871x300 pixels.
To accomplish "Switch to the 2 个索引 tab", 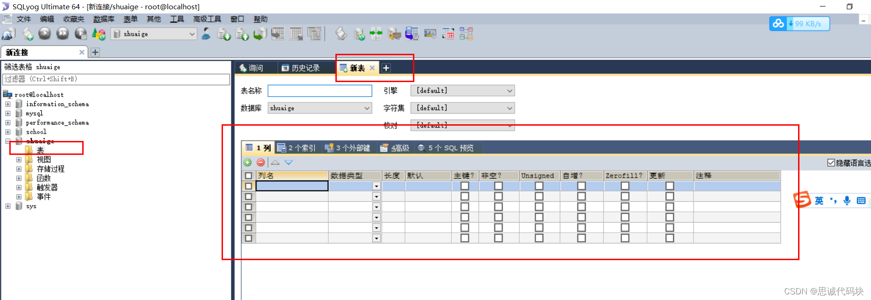I will pyautogui.click(x=296, y=148).
